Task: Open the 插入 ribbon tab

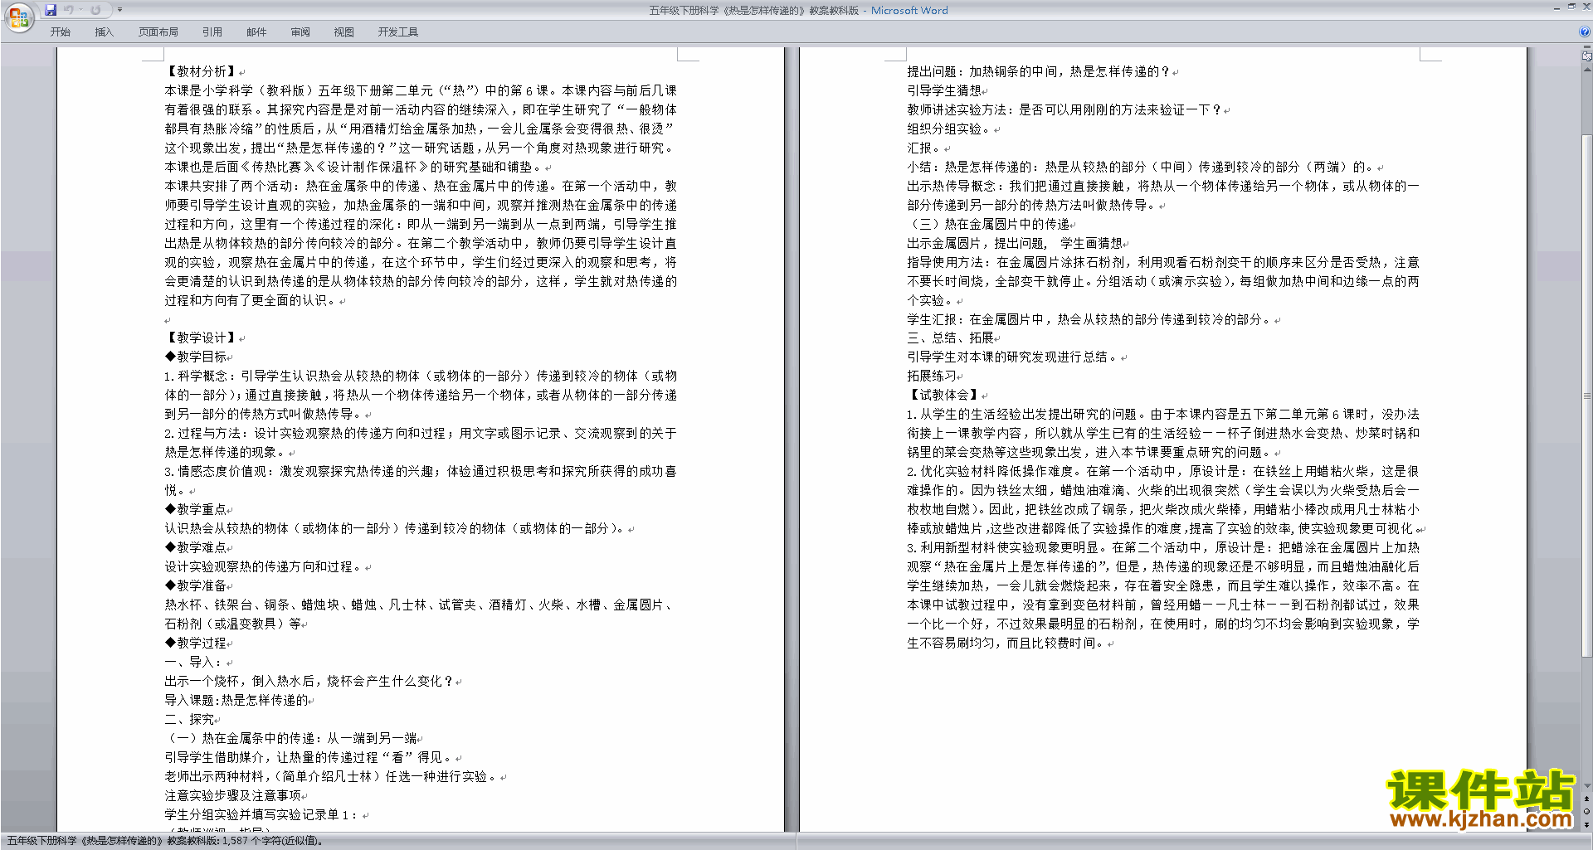Action: coord(104,32)
